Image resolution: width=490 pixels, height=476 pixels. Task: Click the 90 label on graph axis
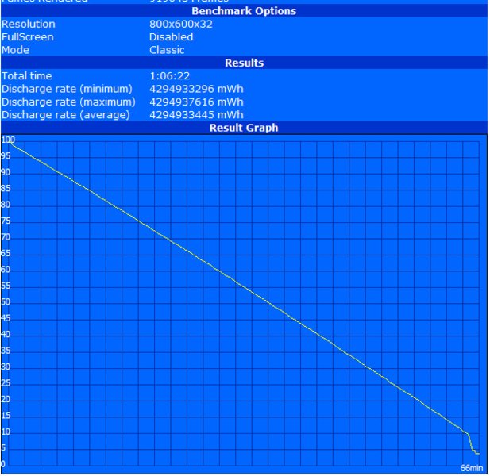click(6, 172)
